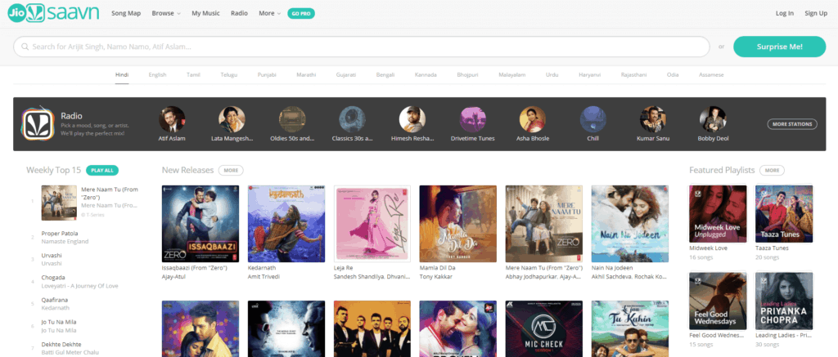Open the JioSaavn logo home link
The height and width of the screenshot is (357, 838).
click(53, 13)
